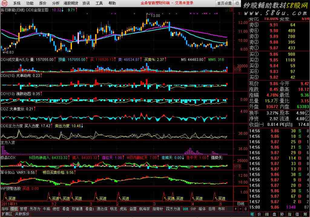Click the 主力入货 indicator label
The image size is (310, 218).
[8, 142]
